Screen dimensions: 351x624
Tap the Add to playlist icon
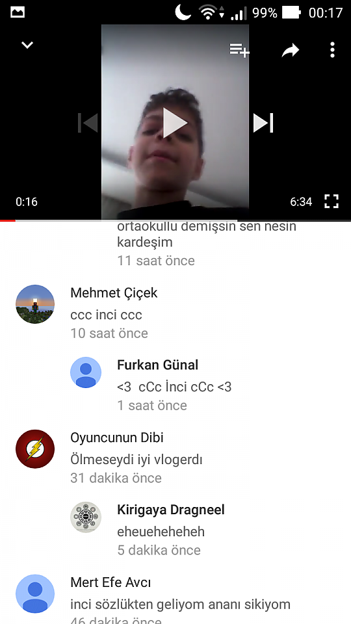click(x=239, y=50)
